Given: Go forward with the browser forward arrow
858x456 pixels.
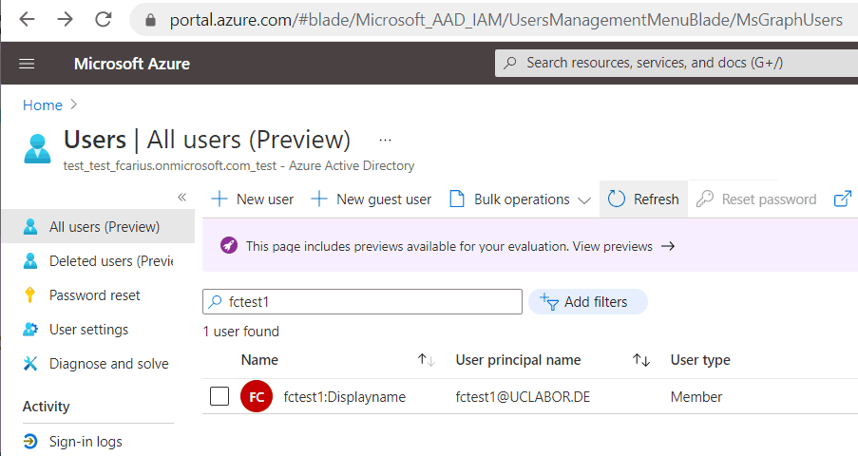Looking at the screenshot, I should point(66,20).
